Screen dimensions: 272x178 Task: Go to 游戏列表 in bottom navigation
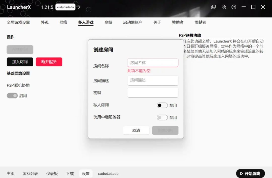click(x=30, y=173)
